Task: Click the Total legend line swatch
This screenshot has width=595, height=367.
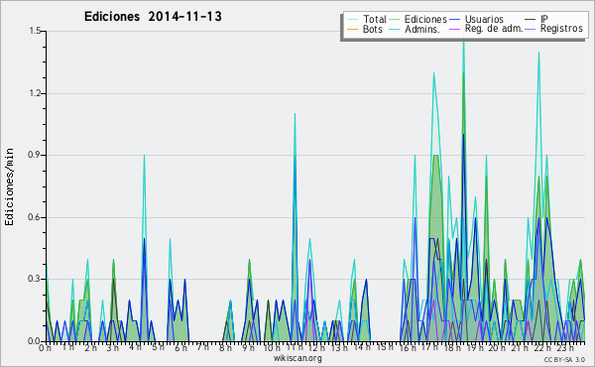Action: (352, 20)
